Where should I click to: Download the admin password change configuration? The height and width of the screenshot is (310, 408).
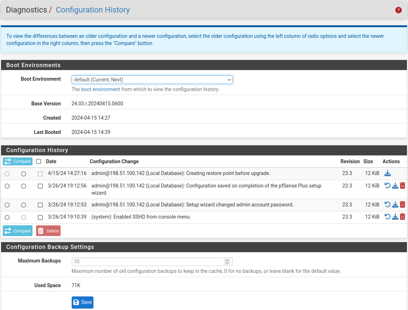coord(395,205)
